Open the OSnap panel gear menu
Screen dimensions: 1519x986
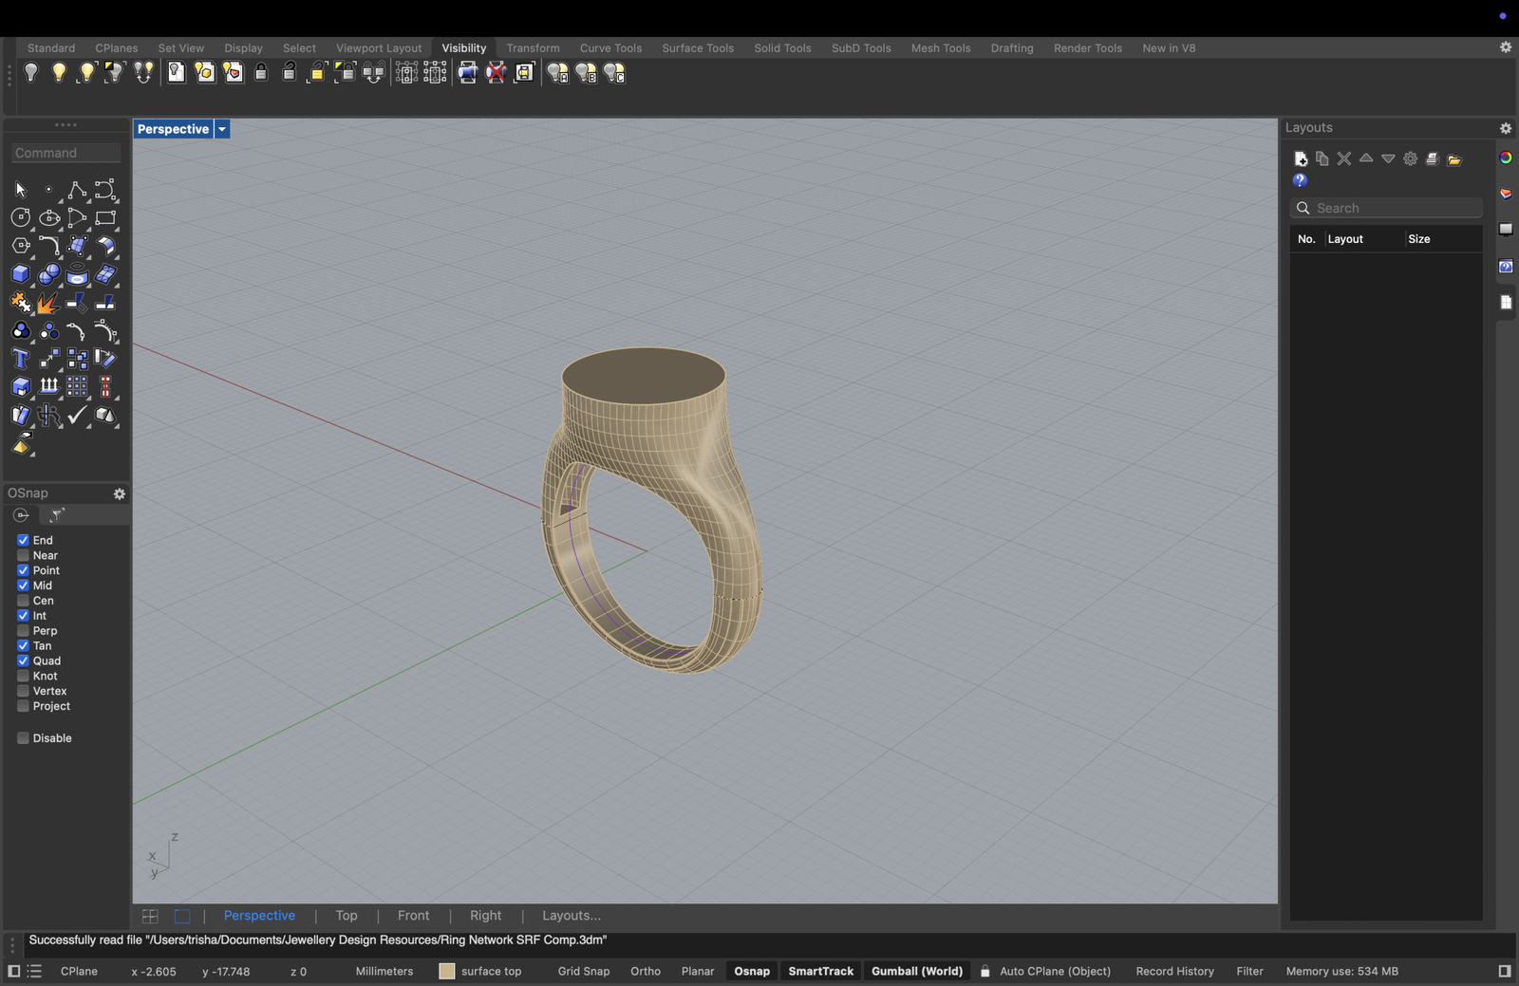click(120, 493)
